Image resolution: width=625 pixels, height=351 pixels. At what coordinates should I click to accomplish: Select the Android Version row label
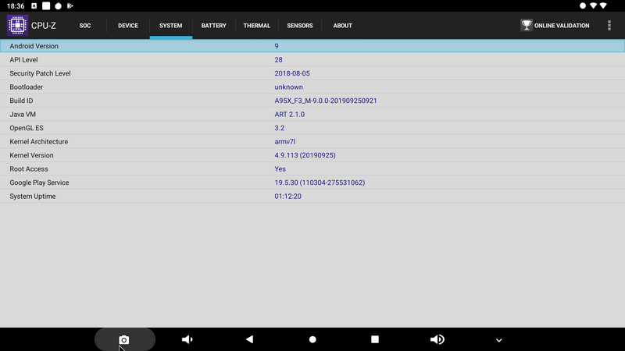34,46
